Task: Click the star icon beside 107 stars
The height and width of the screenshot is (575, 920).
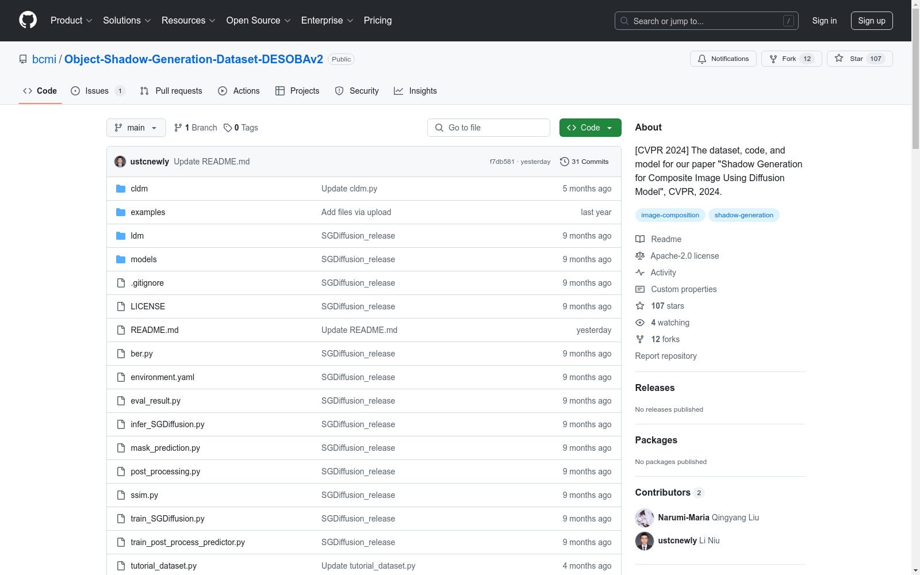Action: 640,306
